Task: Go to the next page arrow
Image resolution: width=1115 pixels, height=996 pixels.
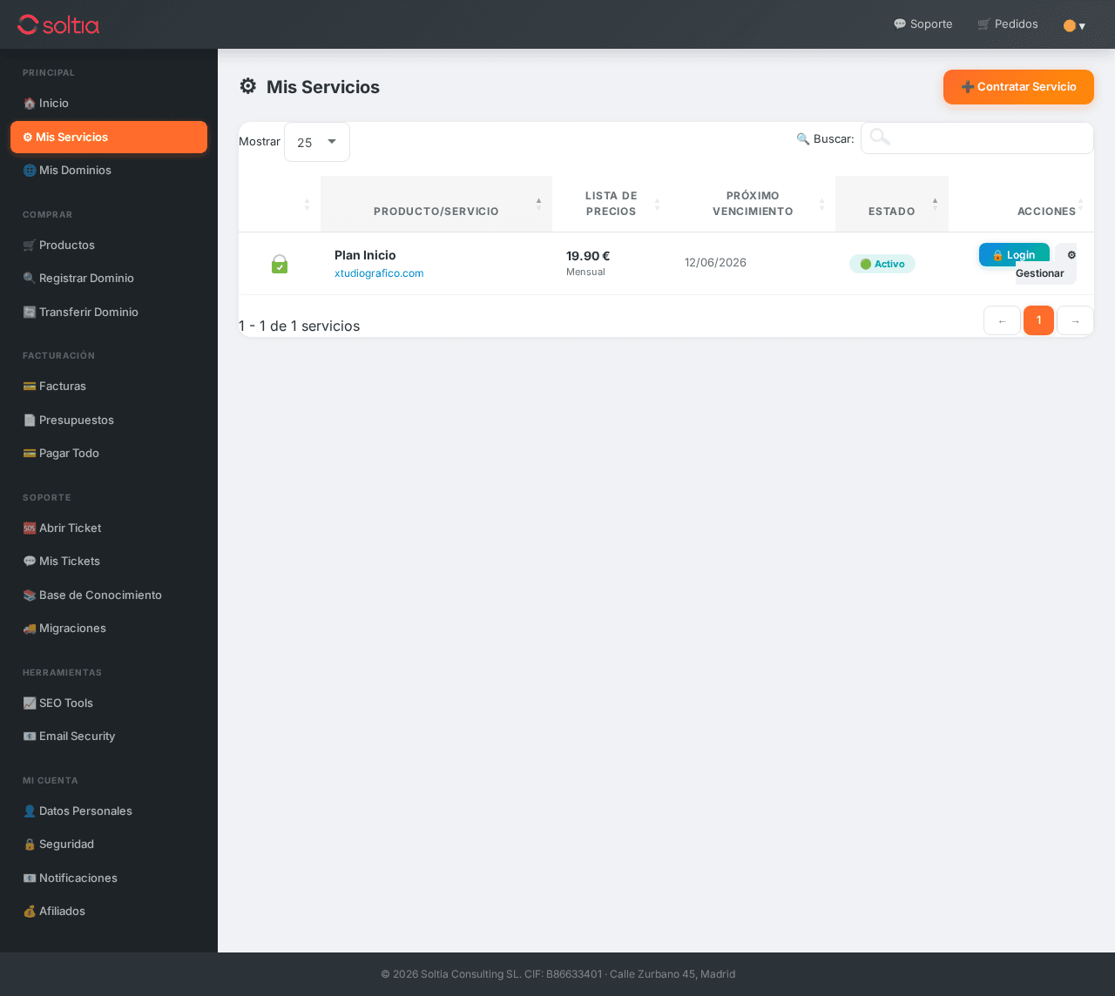Action: pos(1075,320)
